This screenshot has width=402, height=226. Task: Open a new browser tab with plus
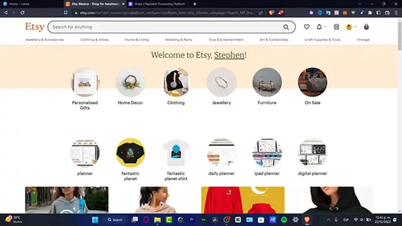[195, 4]
